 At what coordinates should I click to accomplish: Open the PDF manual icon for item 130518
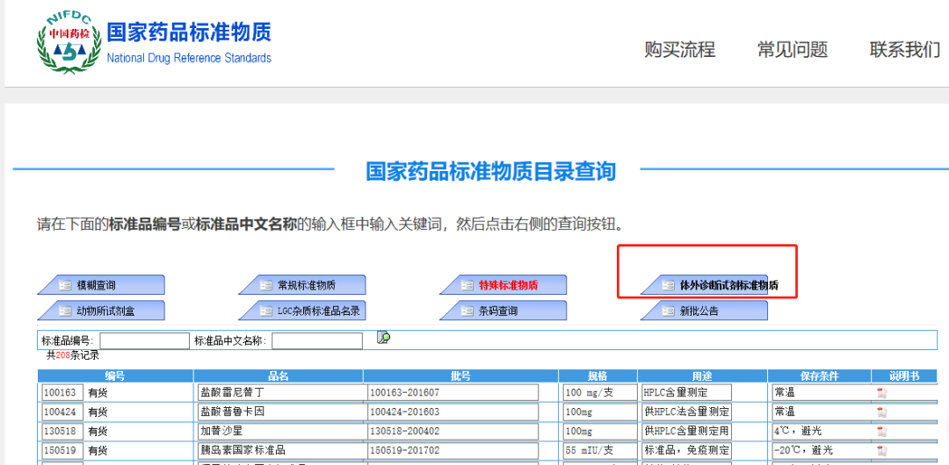881,432
